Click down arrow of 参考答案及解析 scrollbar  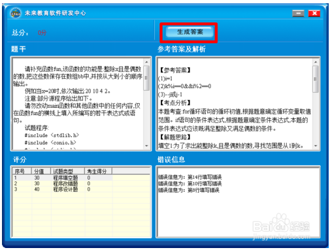point(316,146)
